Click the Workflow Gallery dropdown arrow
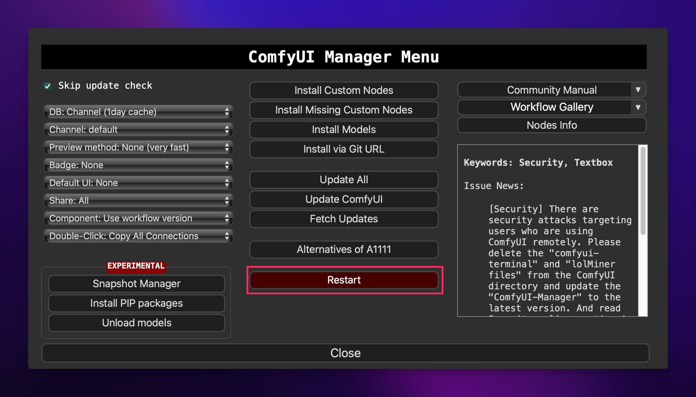 point(638,107)
